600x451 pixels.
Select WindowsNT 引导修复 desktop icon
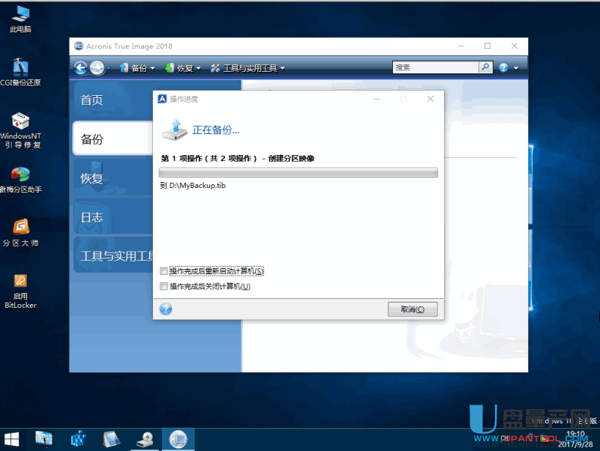(x=21, y=130)
